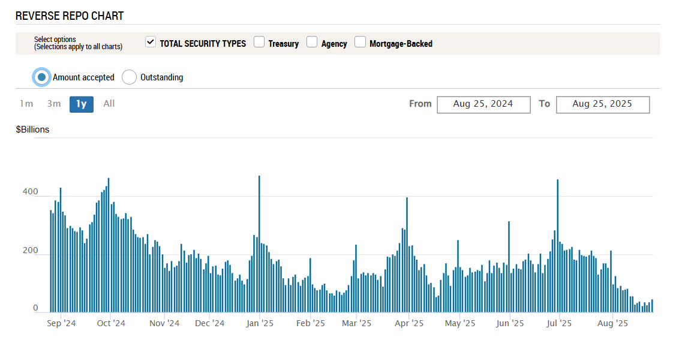The image size is (679, 340).
Task: Click the Sep '24 axis label
Action: (62, 324)
